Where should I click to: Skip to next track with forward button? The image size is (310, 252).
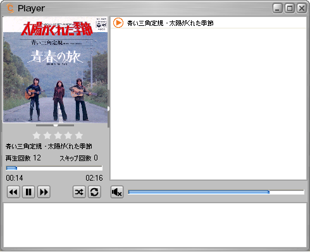click(44, 192)
